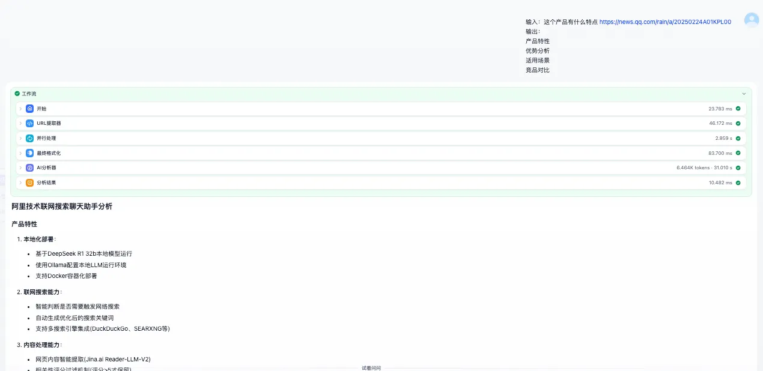Image resolution: width=763 pixels, height=371 pixels.
Task: Click the 工作流 header title
Action: 29,94
